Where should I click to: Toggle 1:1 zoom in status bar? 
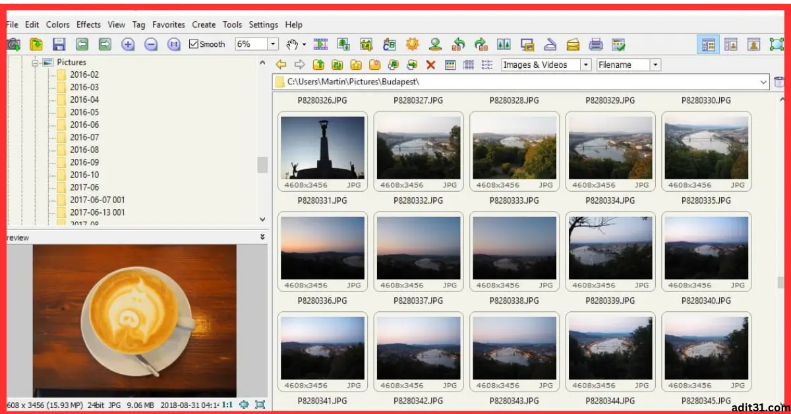tap(227, 405)
